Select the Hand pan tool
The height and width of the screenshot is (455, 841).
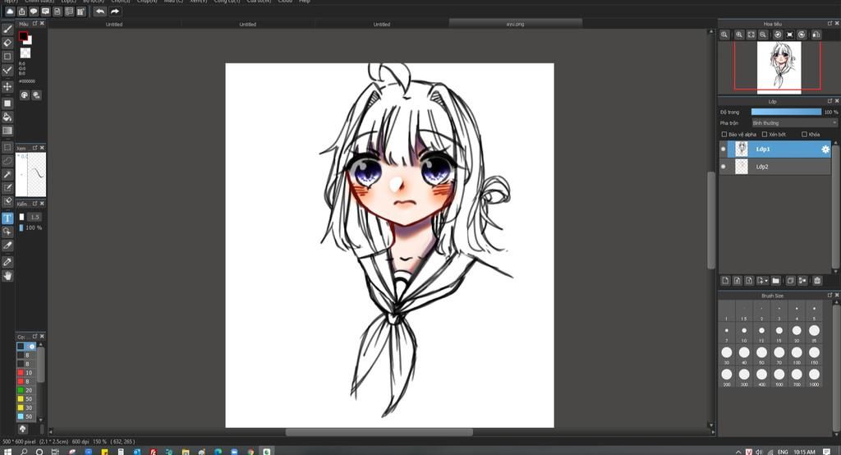[7, 276]
